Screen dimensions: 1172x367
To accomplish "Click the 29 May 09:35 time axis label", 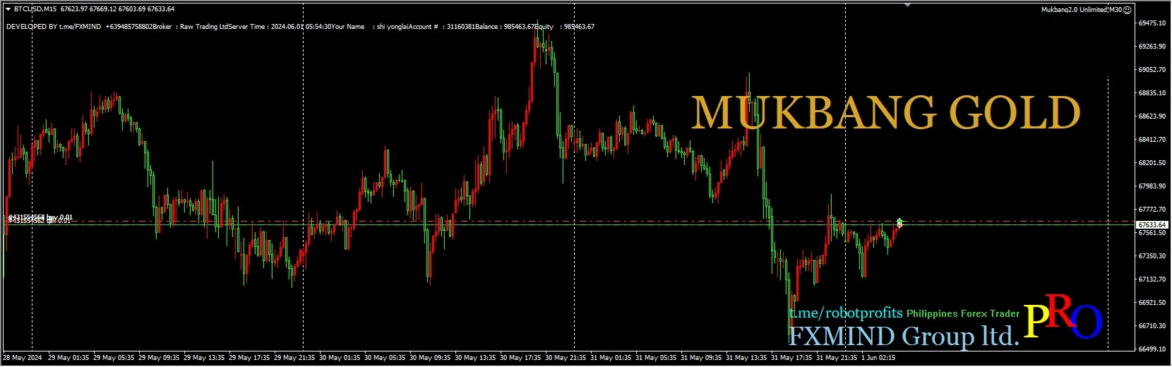I will pyautogui.click(x=159, y=358).
